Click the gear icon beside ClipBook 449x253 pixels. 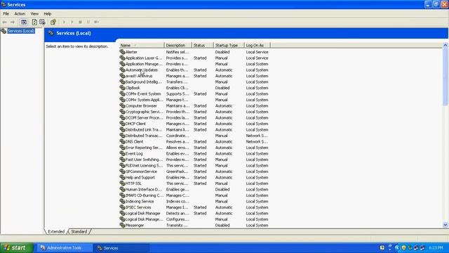(x=122, y=88)
